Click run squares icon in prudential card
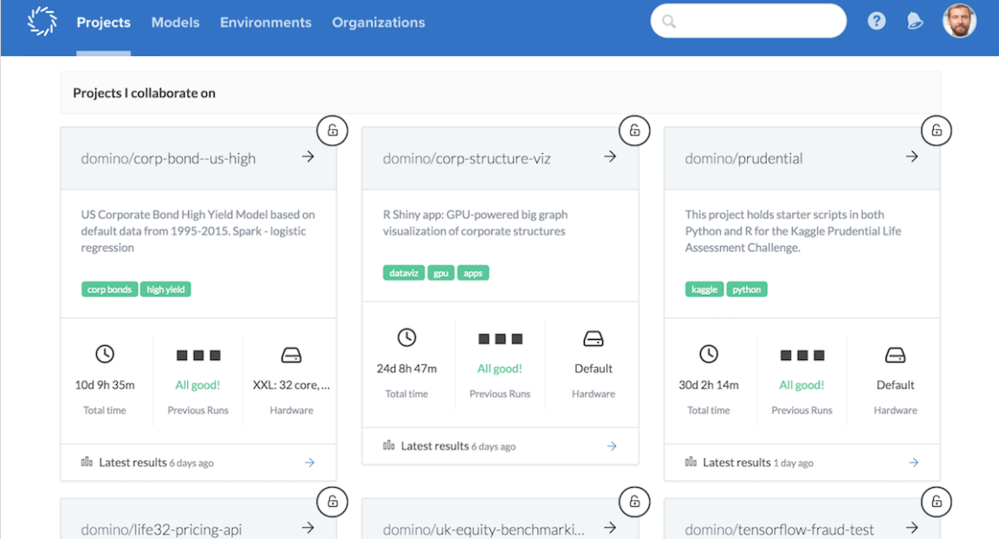This screenshot has width=999, height=539. click(802, 355)
